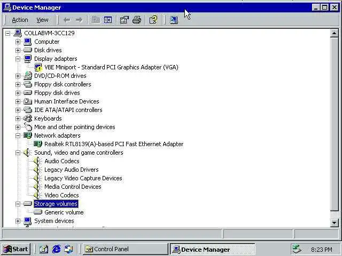
Task: Click the Network adapters card icon
Action: [x=28, y=135]
